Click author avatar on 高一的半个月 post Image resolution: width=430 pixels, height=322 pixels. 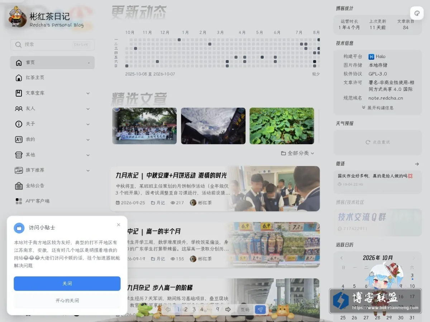[x=193, y=259]
